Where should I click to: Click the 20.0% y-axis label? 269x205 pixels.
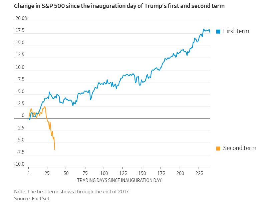pyautogui.click(x=22, y=18)
